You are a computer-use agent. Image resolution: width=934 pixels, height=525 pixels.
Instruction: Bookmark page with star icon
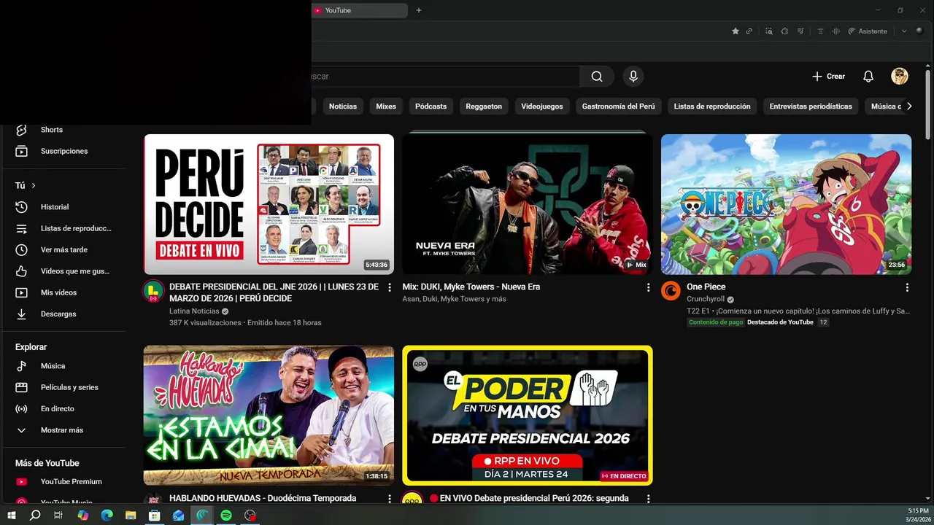(x=736, y=31)
